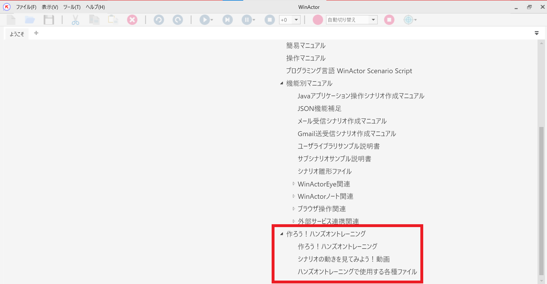Expand the WinActorEye関連 tree node

(x=294, y=184)
